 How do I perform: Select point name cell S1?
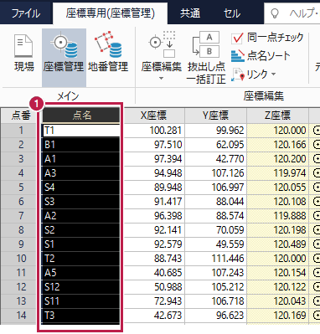81,244
